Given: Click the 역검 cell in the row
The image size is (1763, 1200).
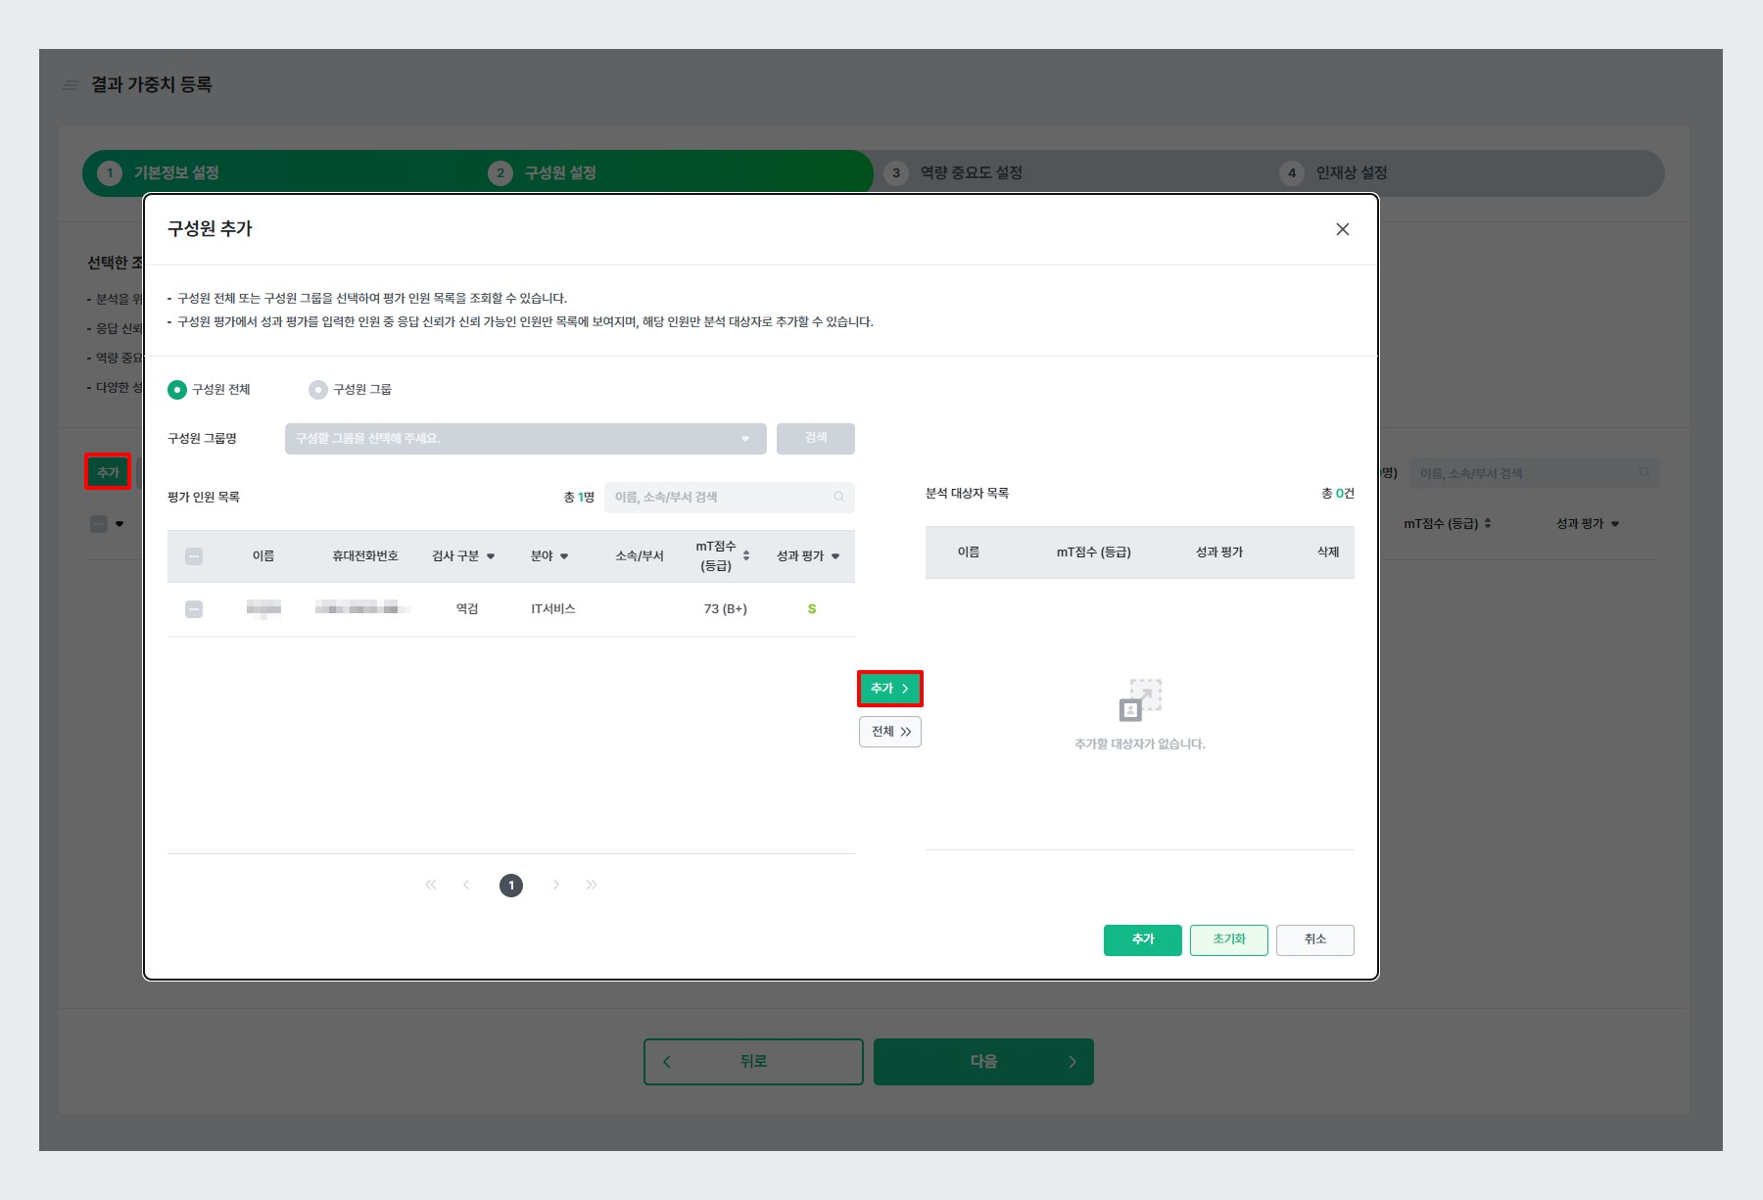Looking at the screenshot, I should [467, 609].
